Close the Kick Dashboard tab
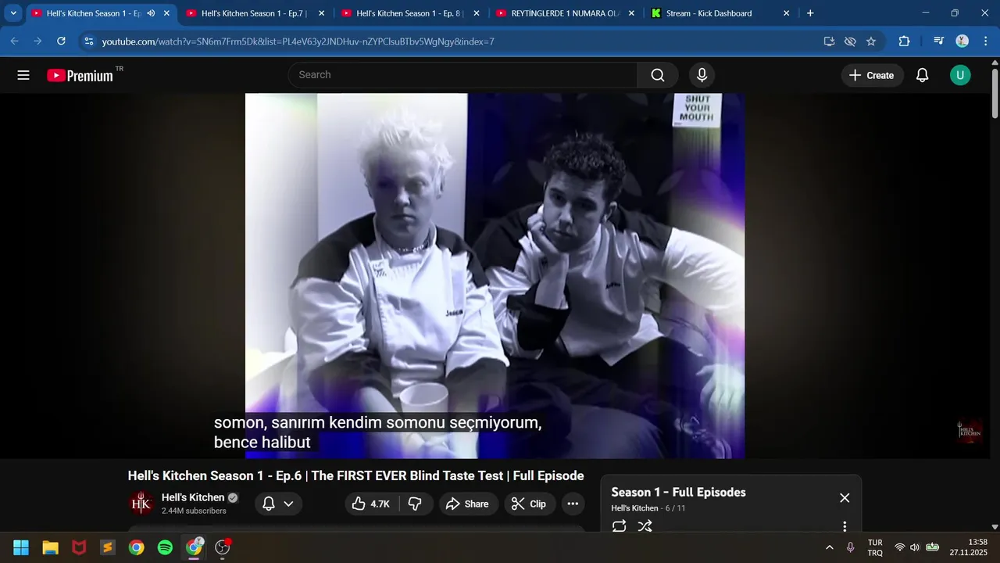The height and width of the screenshot is (563, 1000). pos(786,13)
